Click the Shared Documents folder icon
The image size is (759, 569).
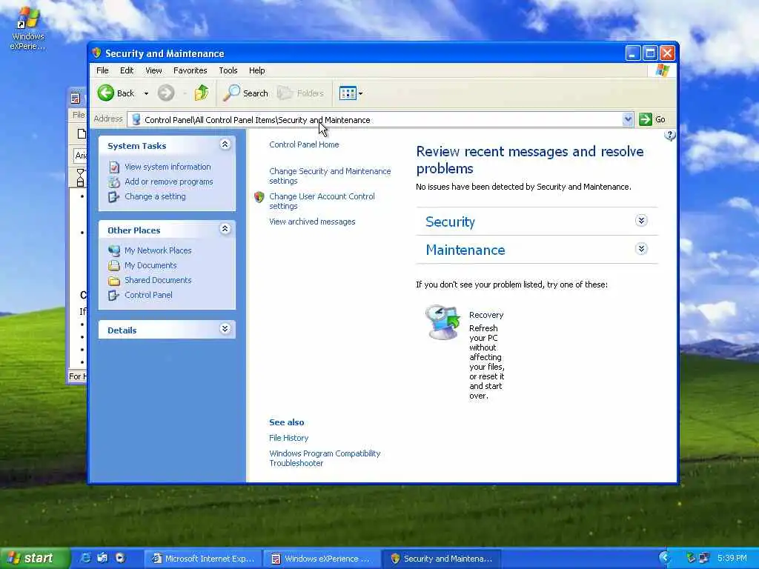114,281
